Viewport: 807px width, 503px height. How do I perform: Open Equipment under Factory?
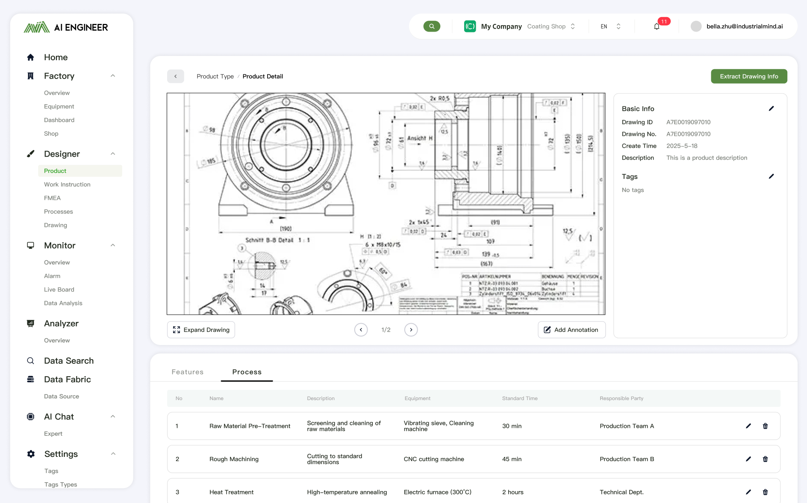(x=59, y=106)
